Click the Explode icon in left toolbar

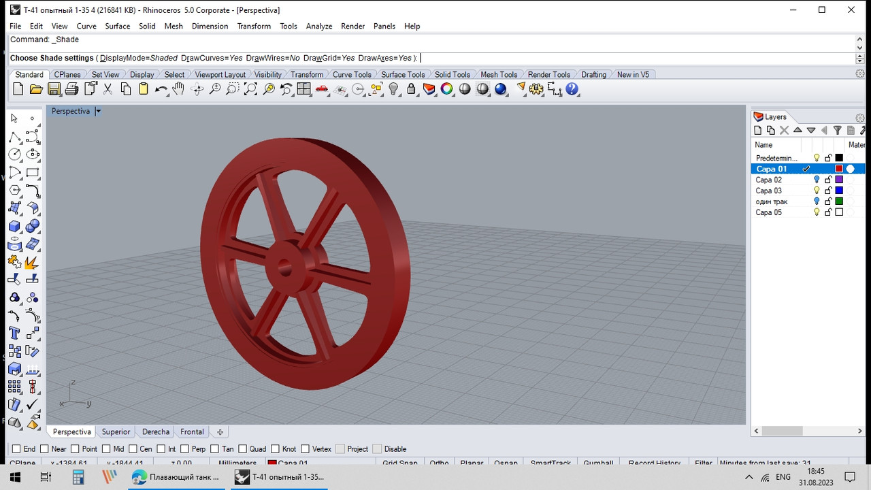[x=33, y=261]
